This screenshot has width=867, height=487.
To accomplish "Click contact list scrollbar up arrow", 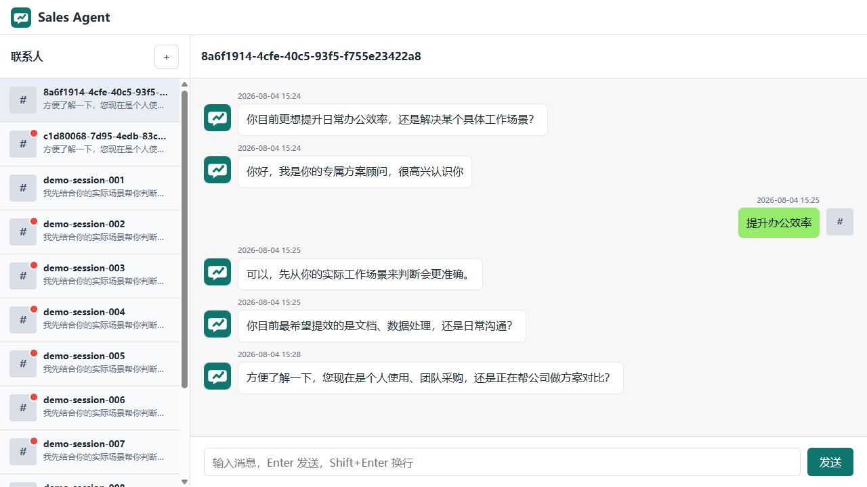I will pos(184,84).
